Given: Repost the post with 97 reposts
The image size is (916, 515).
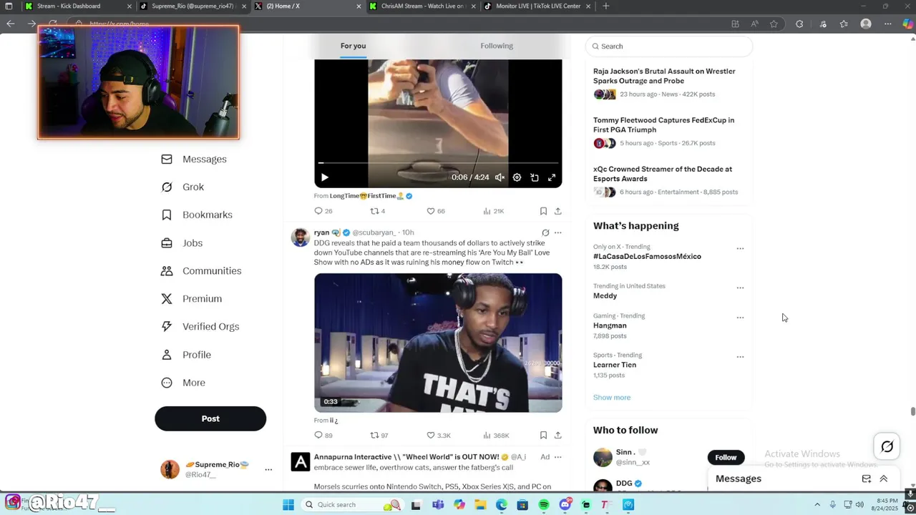Looking at the screenshot, I should 379,435.
